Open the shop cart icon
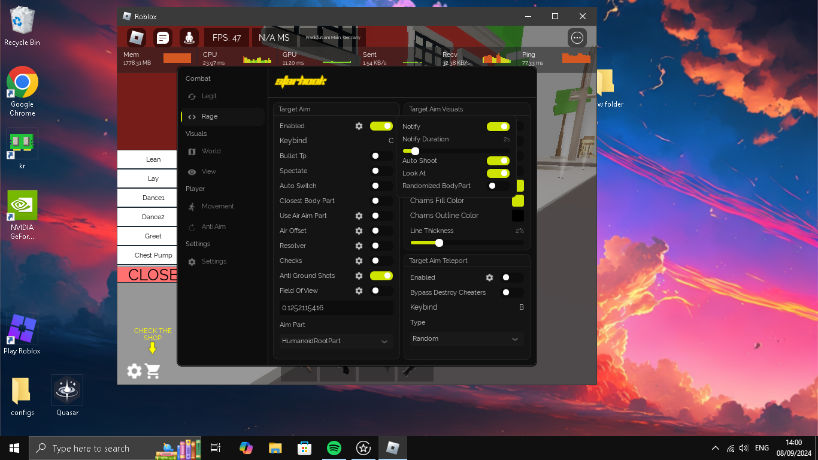 coord(153,371)
